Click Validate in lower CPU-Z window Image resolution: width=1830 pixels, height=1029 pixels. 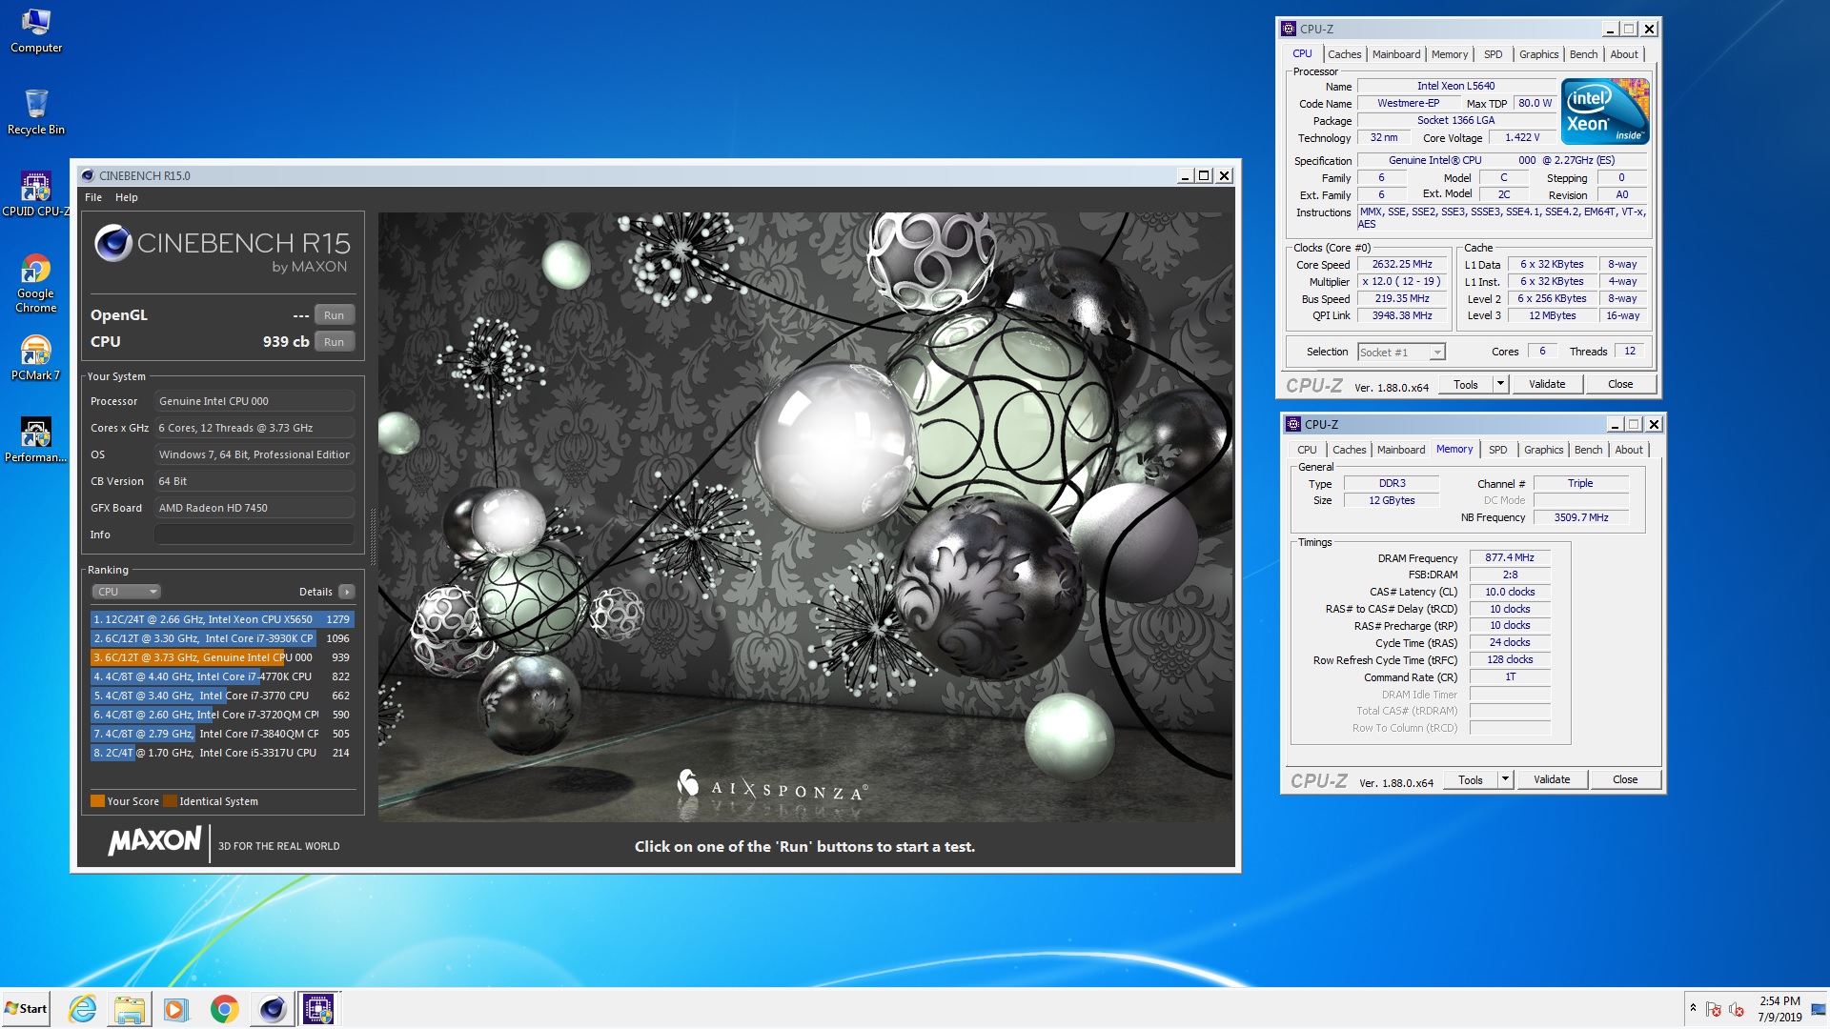tap(1552, 780)
